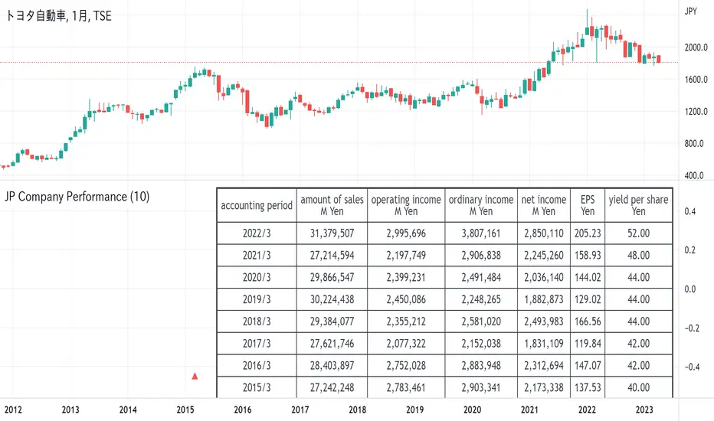Click the 2023 label on the time axis
This screenshot has height=421, width=714.
coord(644,410)
